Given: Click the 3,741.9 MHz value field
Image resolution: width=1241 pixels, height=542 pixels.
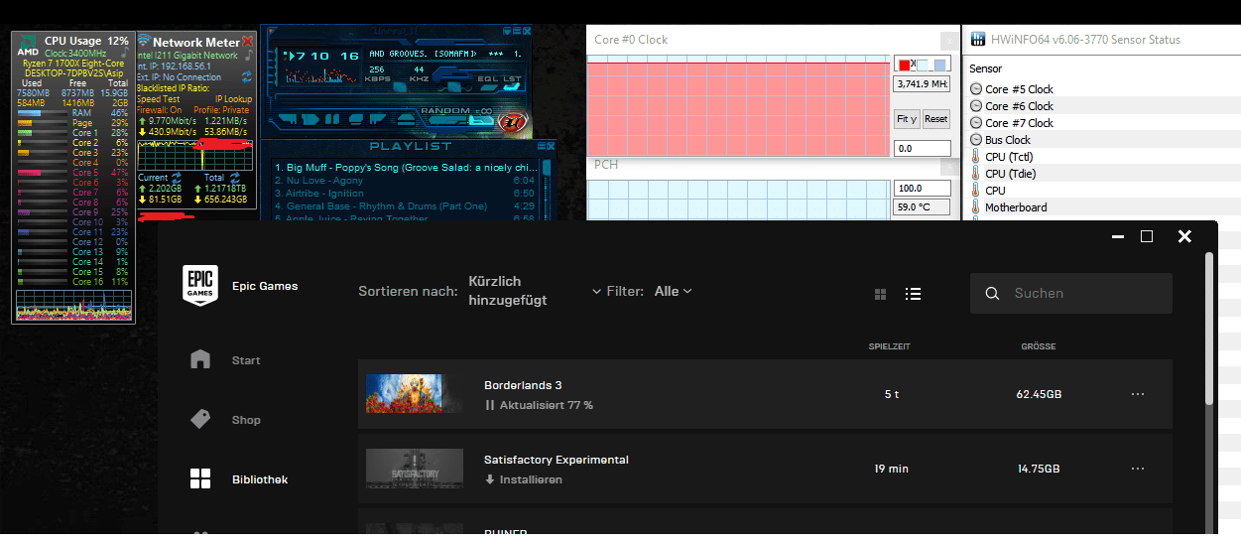Looking at the screenshot, I should click(x=923, y=84).
